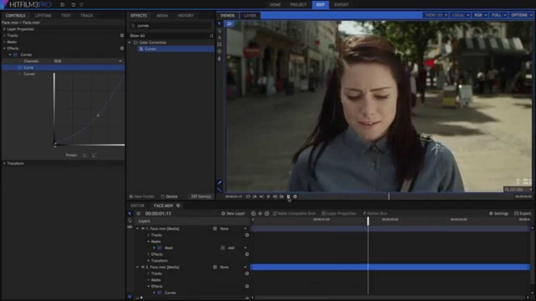Open the Full quality dropdown in viewer
Viewport: 536px width, 301px height.
coord(499,15)
